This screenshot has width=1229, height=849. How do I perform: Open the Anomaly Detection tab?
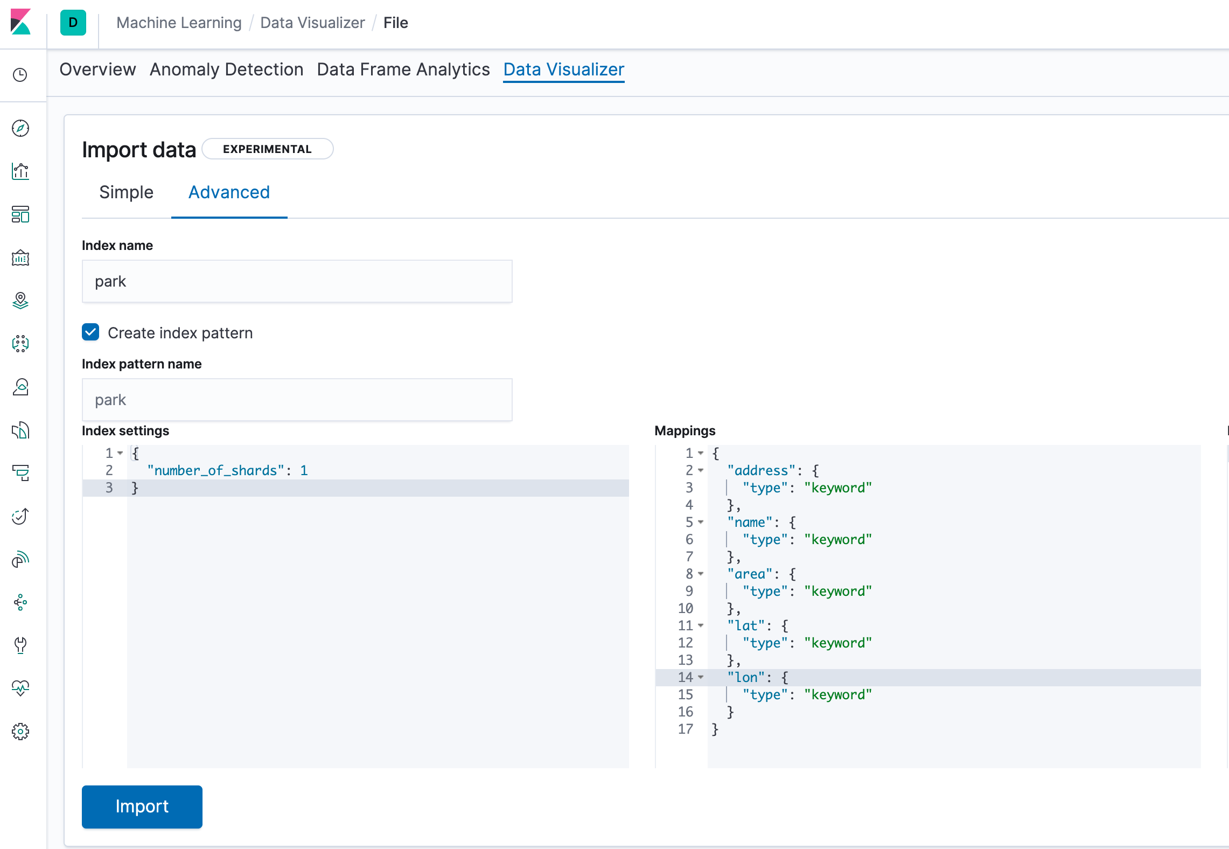tap(226, 69)
